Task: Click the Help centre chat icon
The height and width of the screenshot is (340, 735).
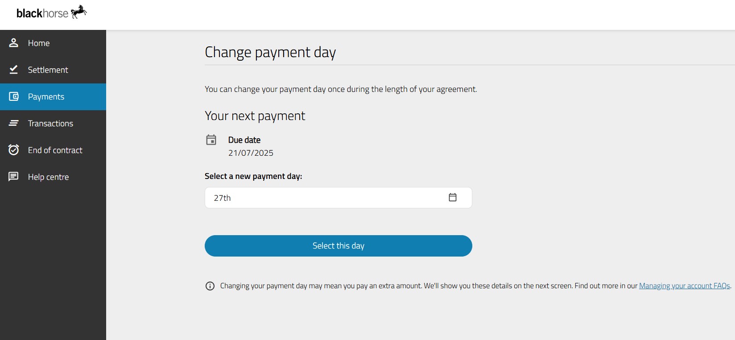Action: (x=14, y=177)
